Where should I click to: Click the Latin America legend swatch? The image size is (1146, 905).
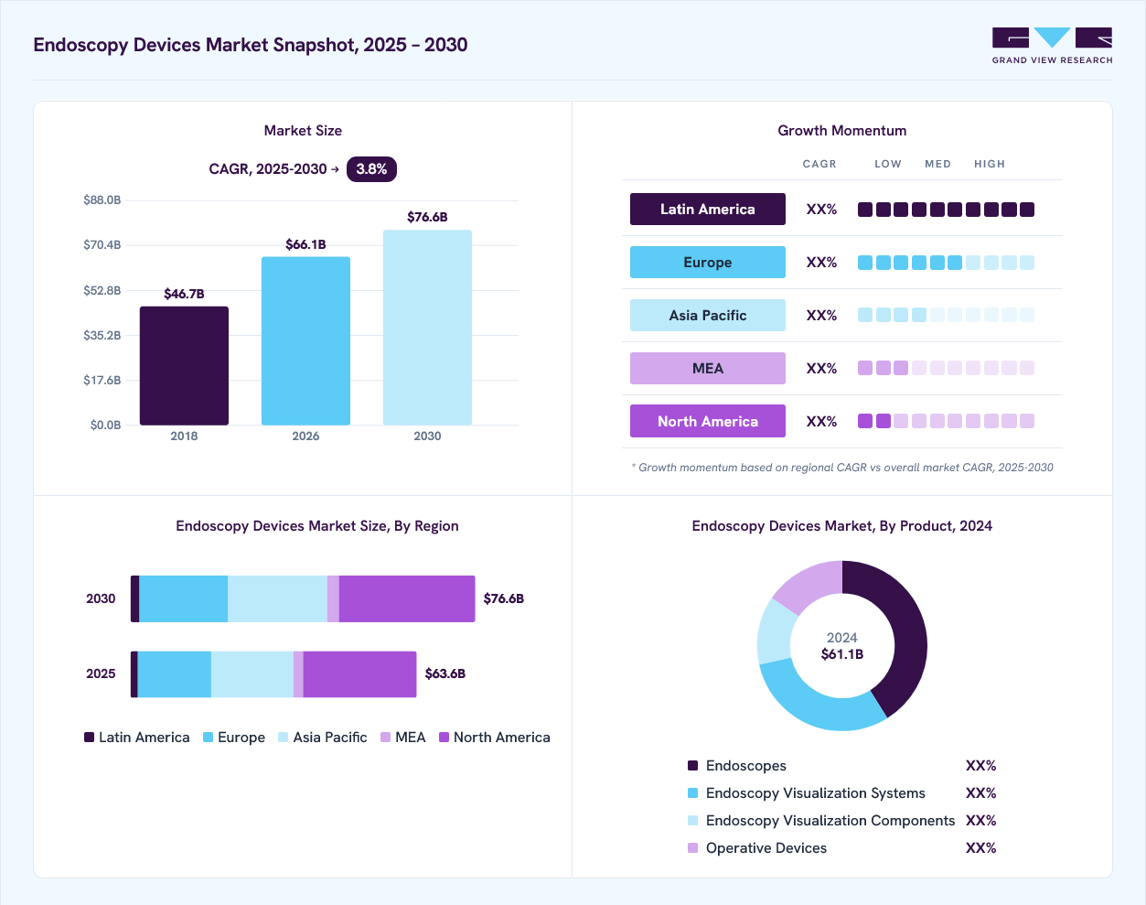coord(90,738)
